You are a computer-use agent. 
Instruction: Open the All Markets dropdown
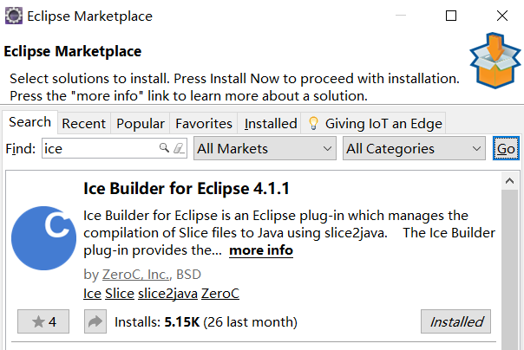click(x=265, y=149)
